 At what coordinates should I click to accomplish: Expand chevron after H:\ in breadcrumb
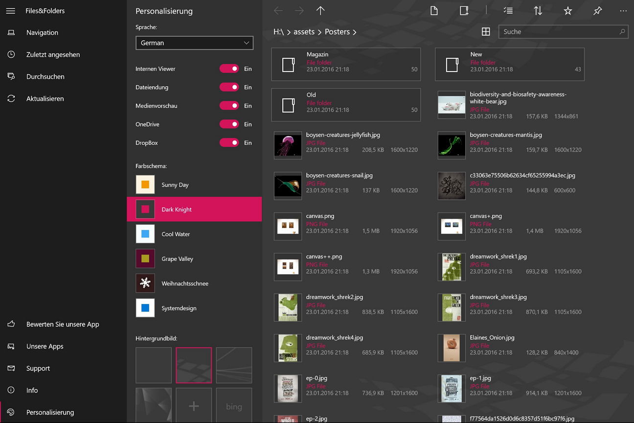(289, 32)
